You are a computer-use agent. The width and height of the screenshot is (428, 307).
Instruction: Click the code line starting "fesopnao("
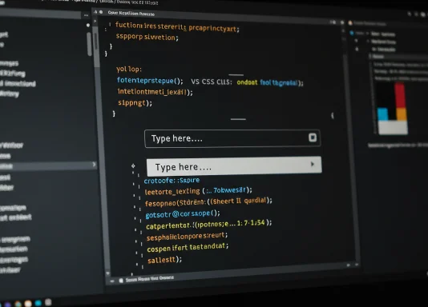208,202
